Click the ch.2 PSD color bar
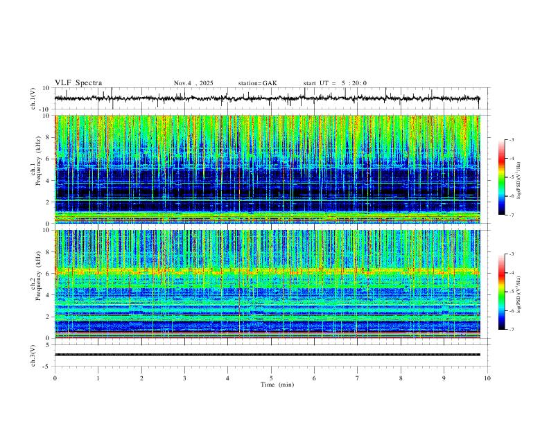This screenshot has height=424, width=549. (501, 292)
